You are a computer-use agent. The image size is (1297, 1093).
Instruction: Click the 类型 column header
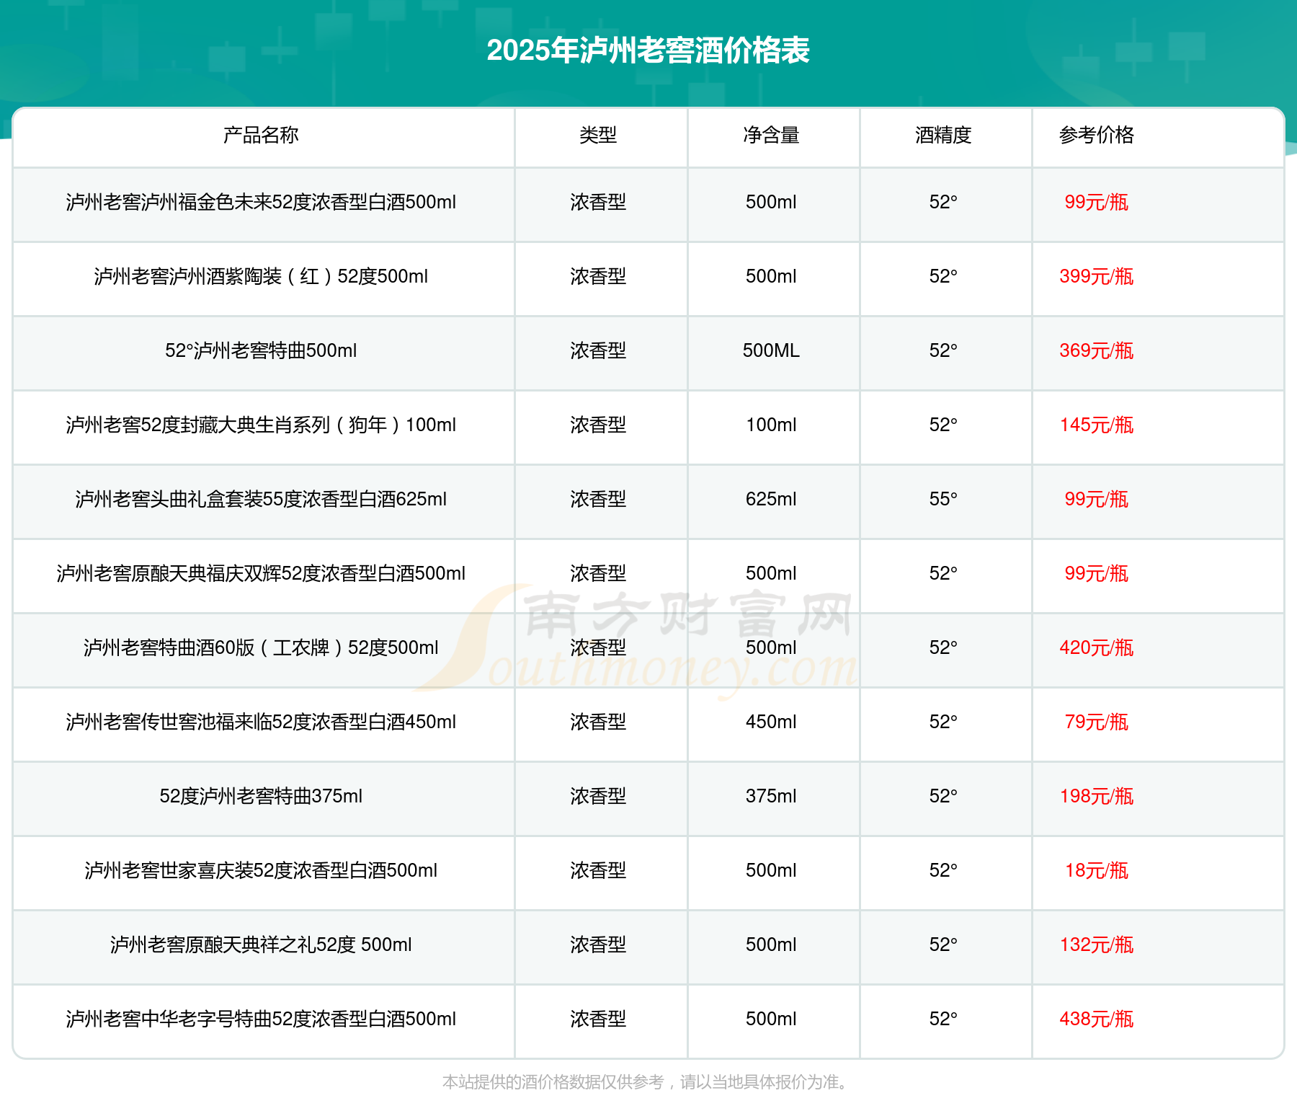pos(598,135)
